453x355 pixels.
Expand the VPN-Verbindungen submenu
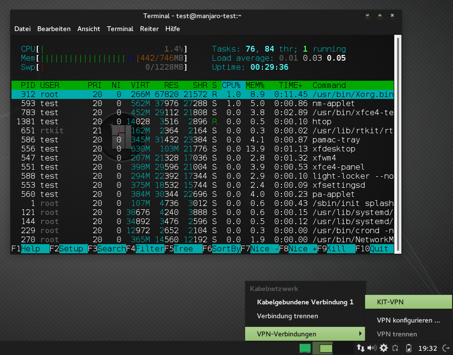[x=304, y=334]
